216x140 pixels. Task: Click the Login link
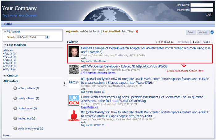(x=209, y=15)
